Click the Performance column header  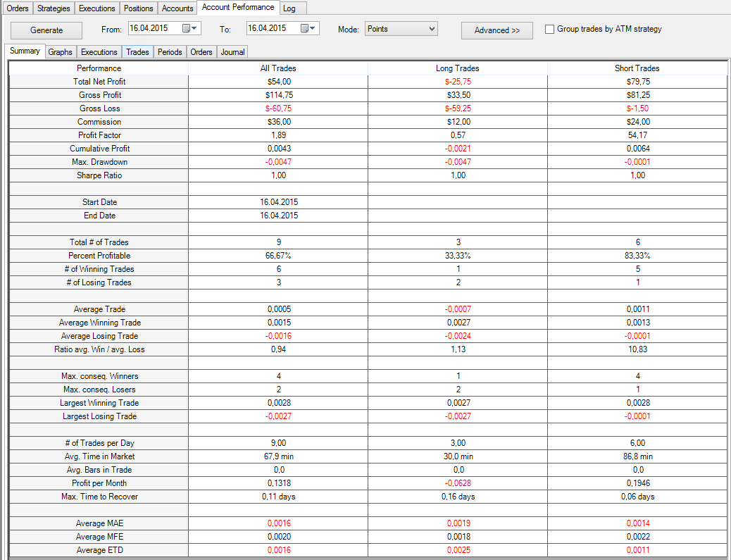pyautogui.click(x=99, y=68)
